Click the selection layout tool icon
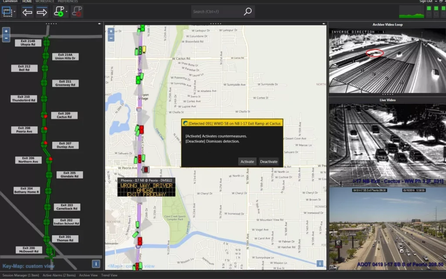The width and height of the screenshot is (446, 279). [x=7, y=12]
